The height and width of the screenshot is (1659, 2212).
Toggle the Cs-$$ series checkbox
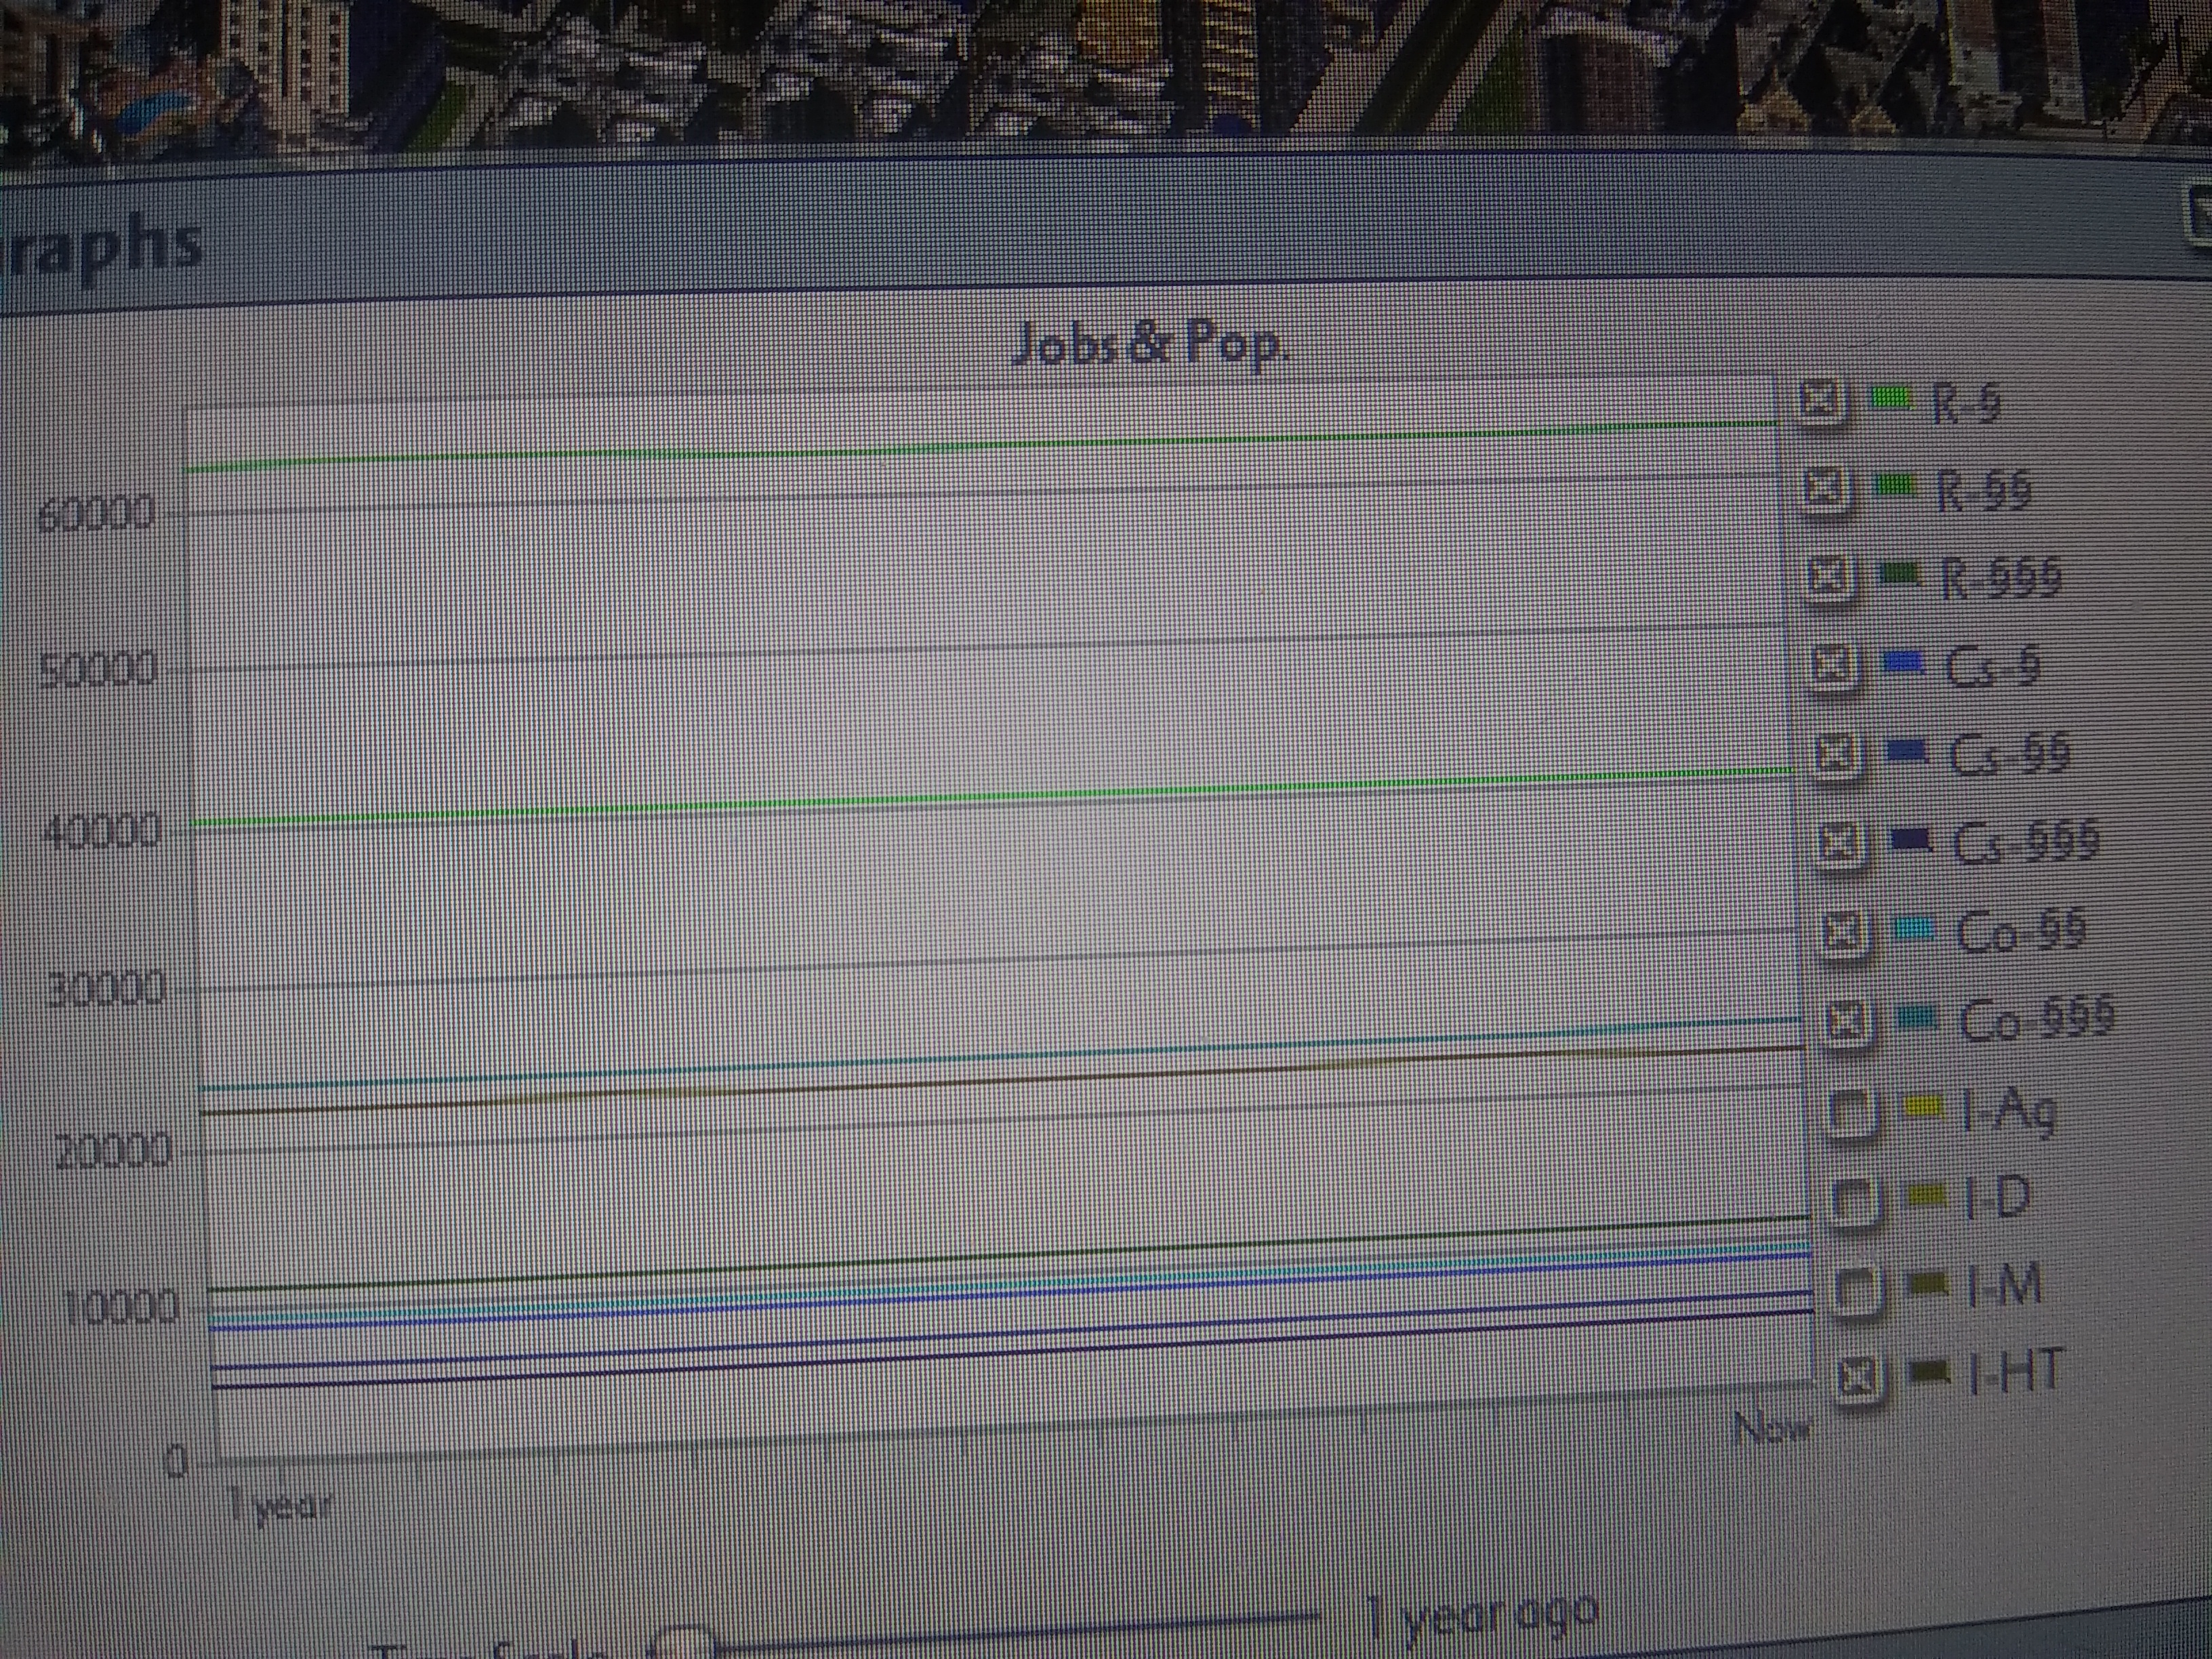(x=1840, y=753)
